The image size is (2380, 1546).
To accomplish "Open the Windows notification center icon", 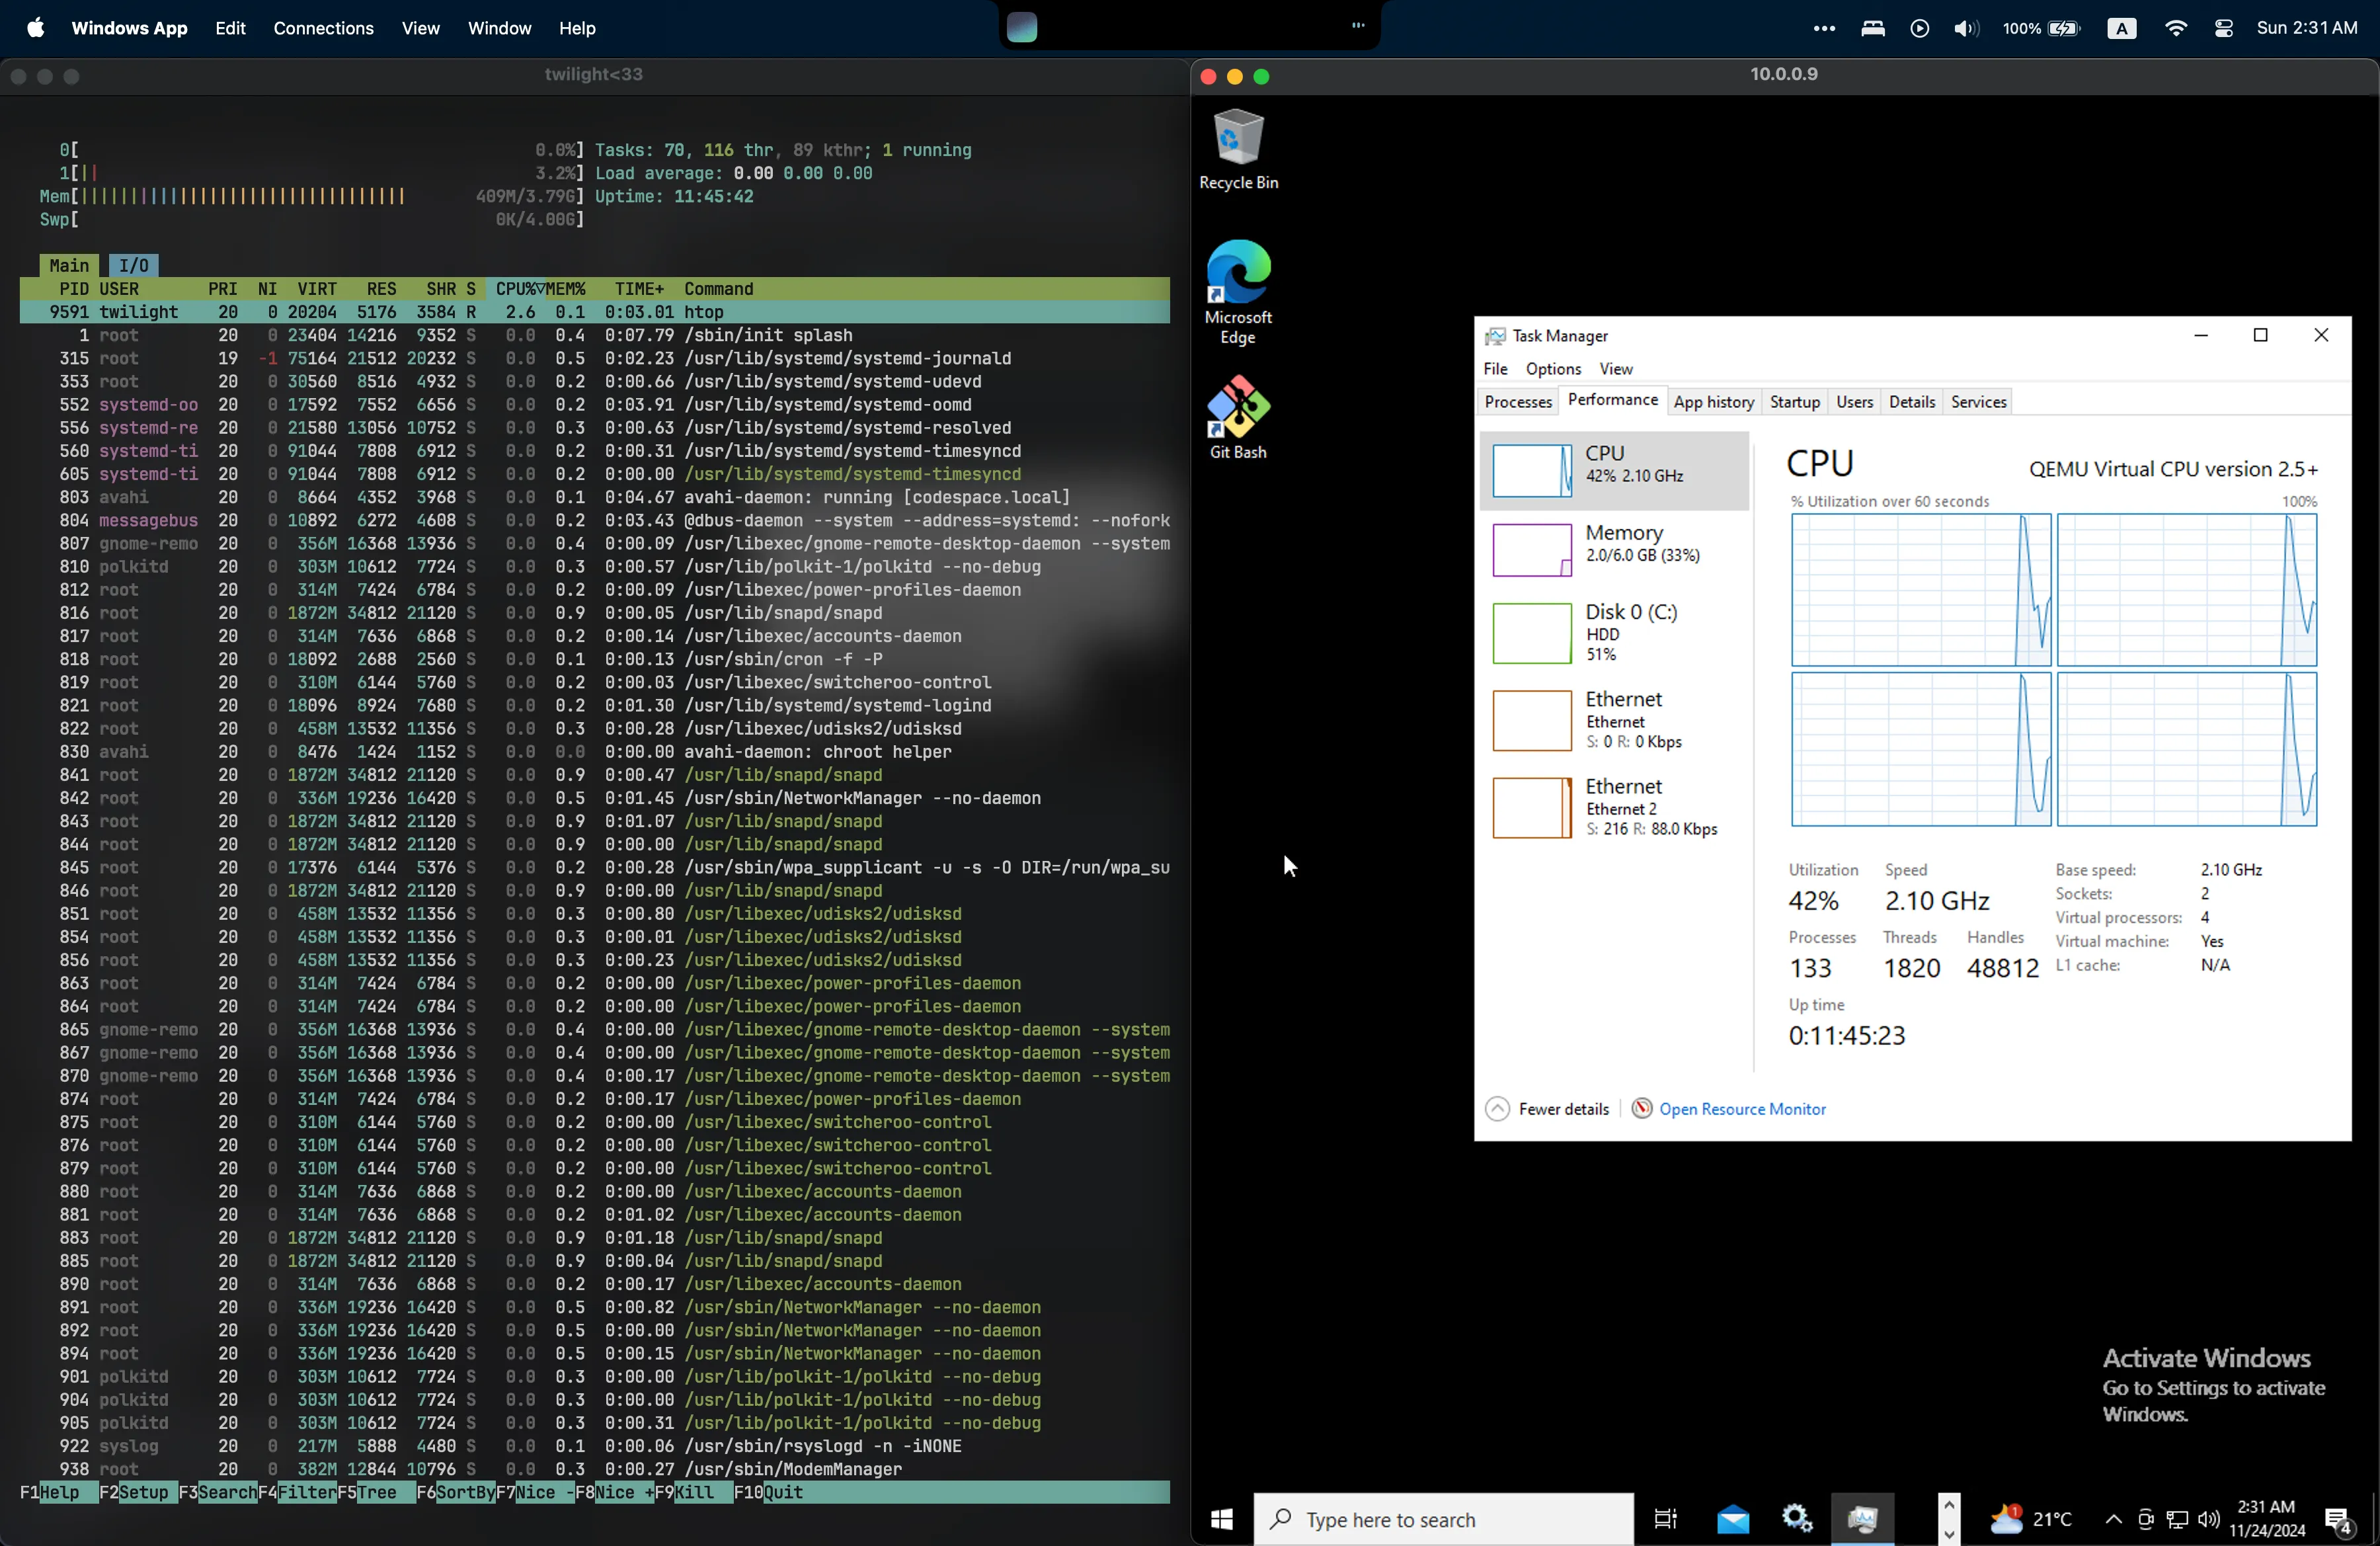I will coord(2339,1521).
